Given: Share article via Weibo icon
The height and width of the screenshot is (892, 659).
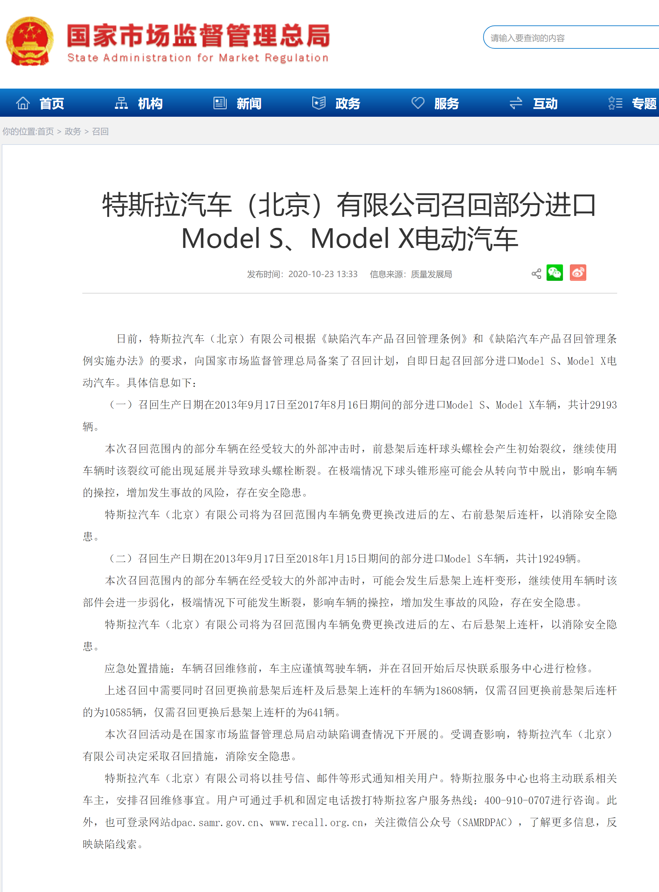Looking at the screenshot, I should click(x=578, y=273).
